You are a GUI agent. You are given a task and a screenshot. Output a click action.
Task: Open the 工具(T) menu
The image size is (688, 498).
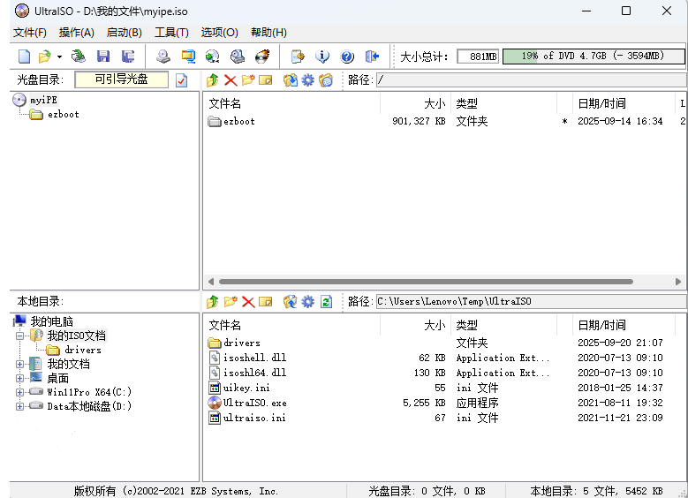[171, 33]
